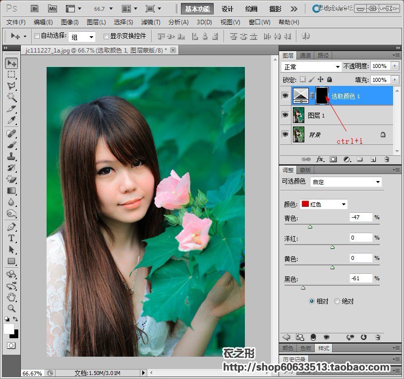Select the 绝对 radio option

[337, 301]
